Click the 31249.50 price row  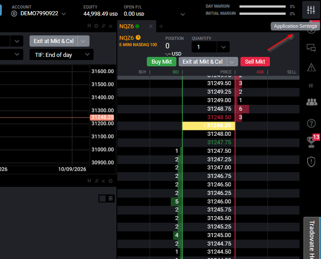coord(219,83)
